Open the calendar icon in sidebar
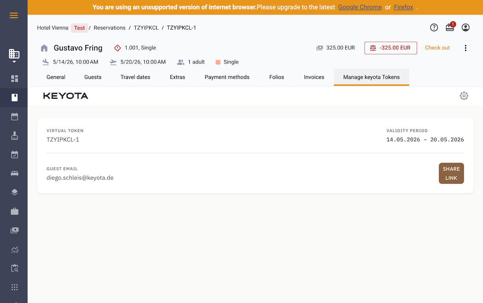This screenshot has height=303, width=483. (15, 116)
